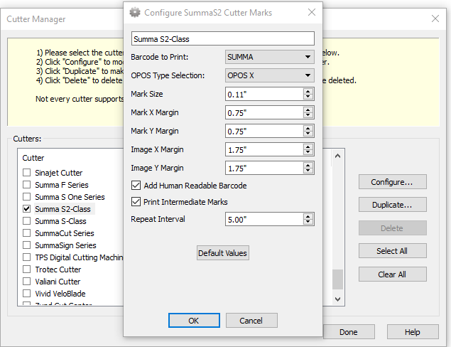Click the cutter list scroll down arrow
Viewport: 451px width, 347px height.
(x=337, y=299)
